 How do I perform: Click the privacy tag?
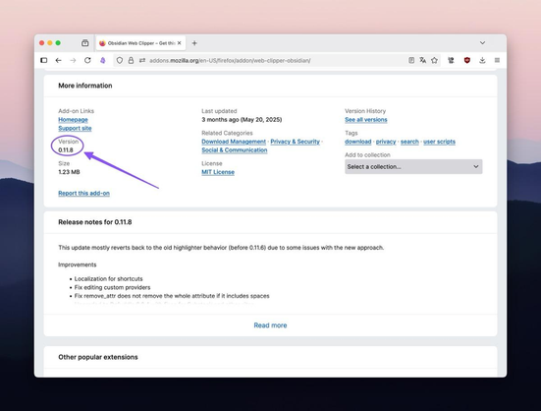pos(386,142)
